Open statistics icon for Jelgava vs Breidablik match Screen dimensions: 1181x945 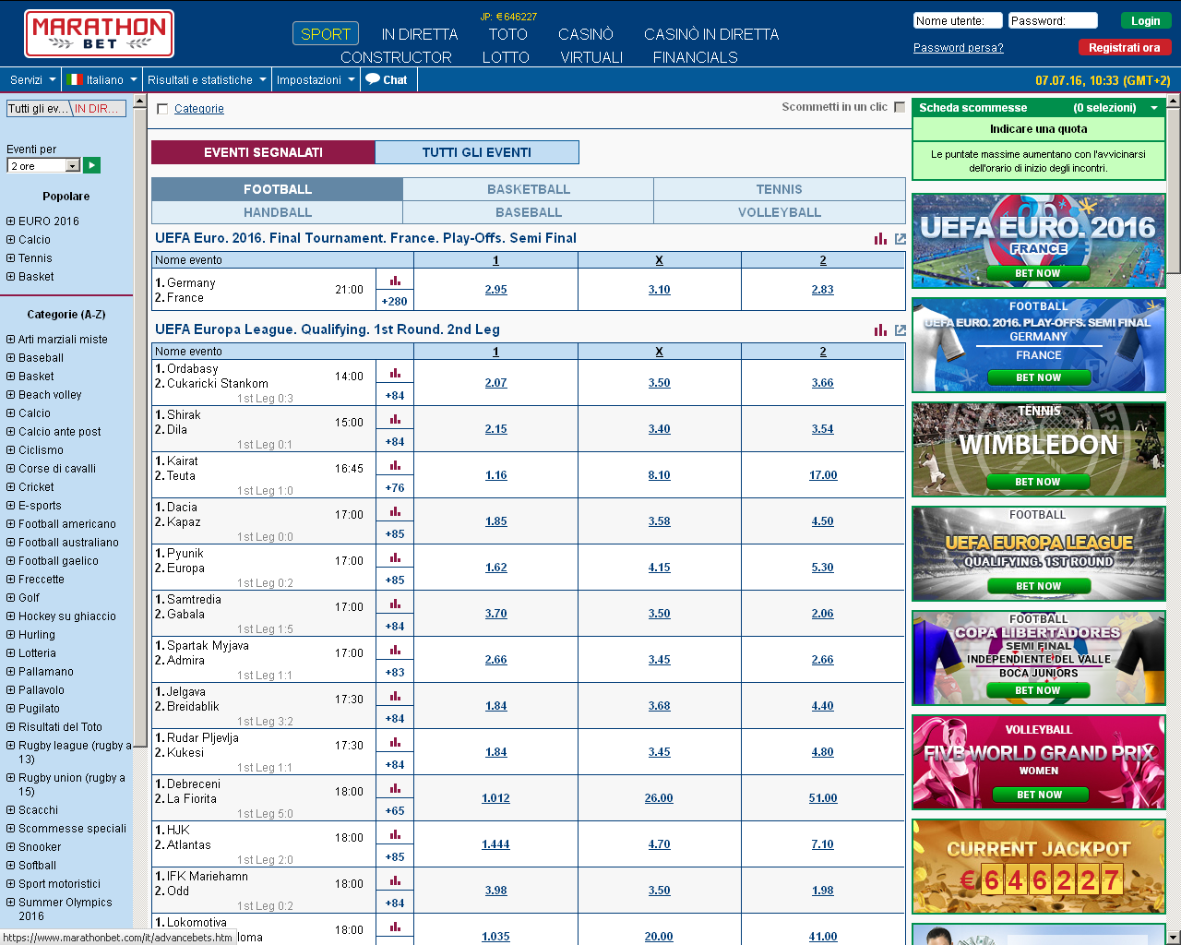pos(395,696)
